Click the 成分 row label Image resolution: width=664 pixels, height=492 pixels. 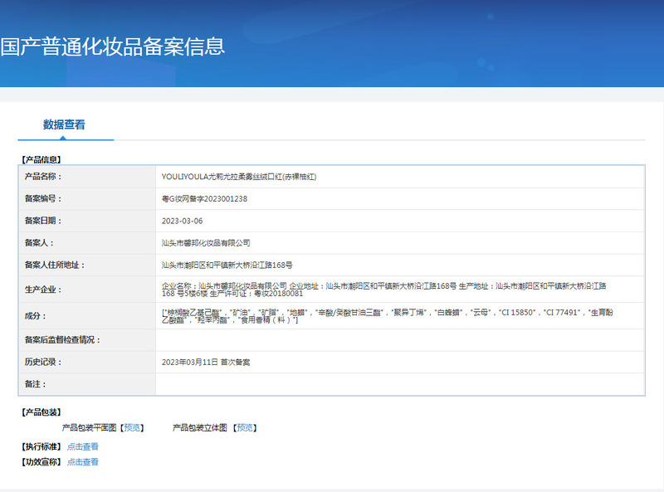tap(35, 315)
